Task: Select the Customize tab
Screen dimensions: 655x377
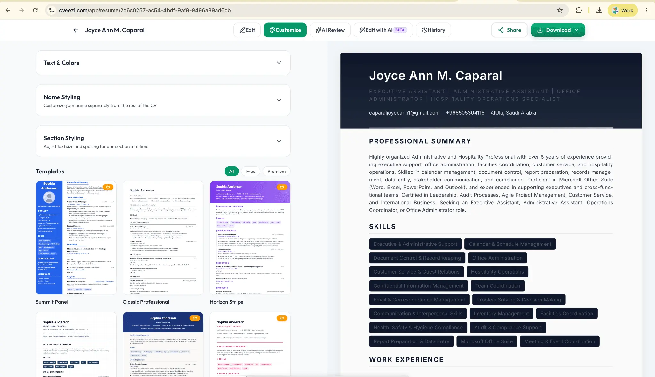Action: click(x=285, y=30)
